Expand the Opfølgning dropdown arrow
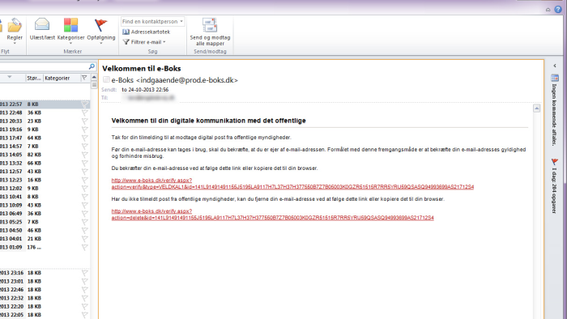Image resolution: width=567 pixels, height=319 pixels. coord(101,44)
